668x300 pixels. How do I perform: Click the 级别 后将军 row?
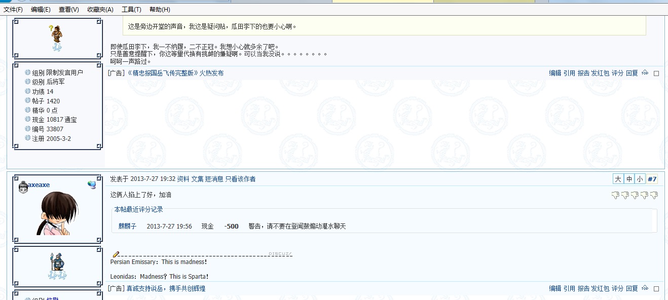(45, 82)
